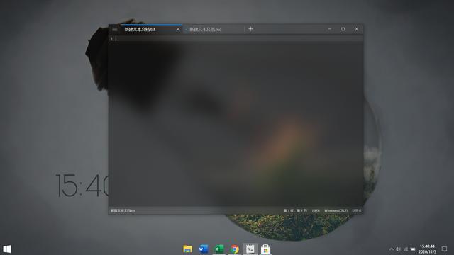Select line number 1 in the gutter
Screen dimensions: 454x255
[x=111, y=39]
